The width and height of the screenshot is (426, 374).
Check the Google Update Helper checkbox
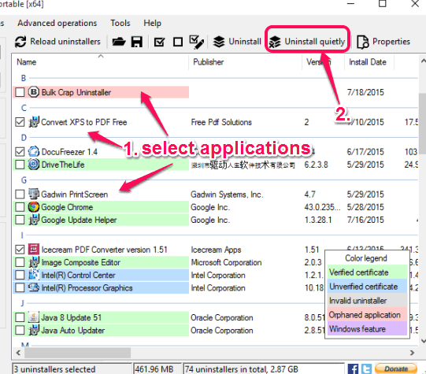20,220
